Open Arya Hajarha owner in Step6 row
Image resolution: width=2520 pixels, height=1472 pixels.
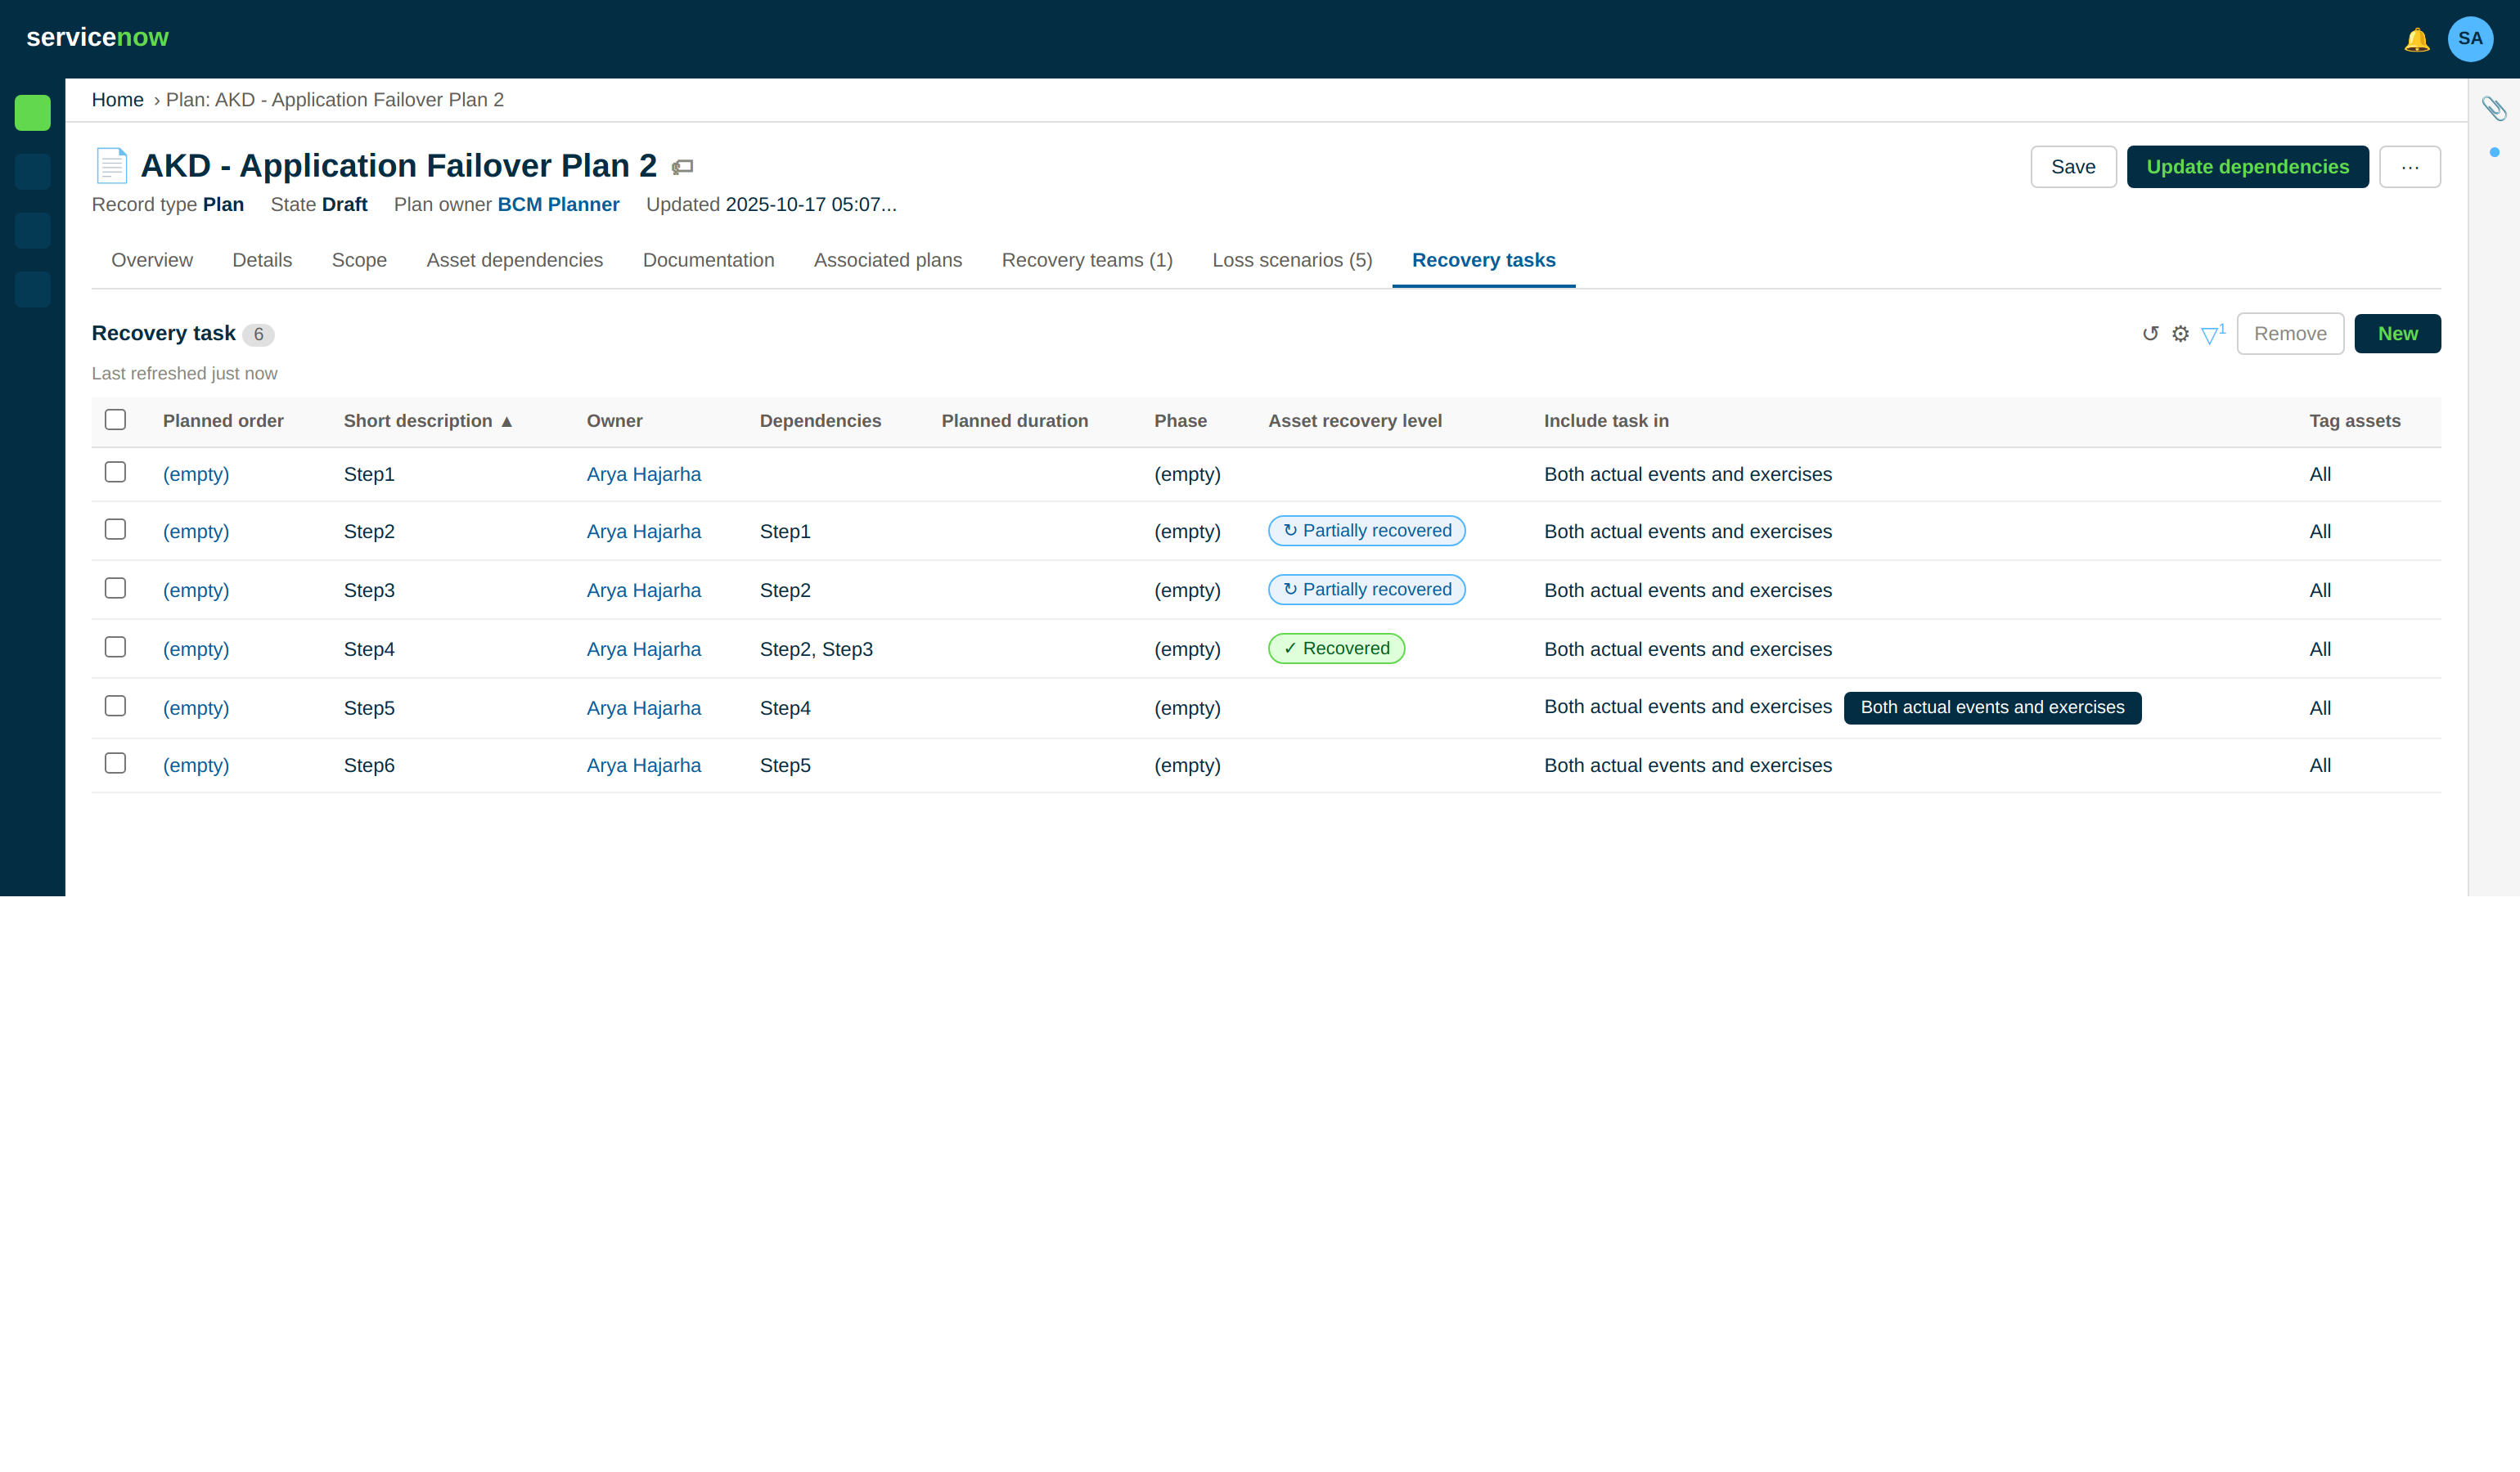point(644,765)
